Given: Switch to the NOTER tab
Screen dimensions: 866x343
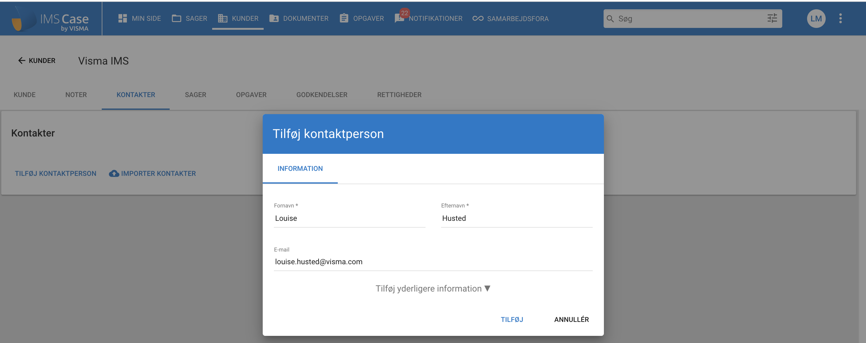Looking at the screenshot, I should (x=76, y=95).
